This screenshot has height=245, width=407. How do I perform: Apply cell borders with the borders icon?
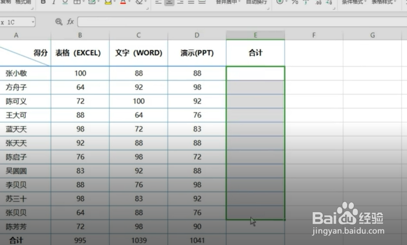click(77, 2)
